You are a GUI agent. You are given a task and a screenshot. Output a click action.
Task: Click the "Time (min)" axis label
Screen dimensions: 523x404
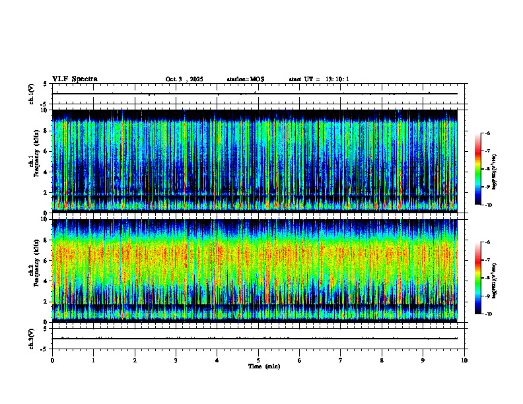click(264, 366)
